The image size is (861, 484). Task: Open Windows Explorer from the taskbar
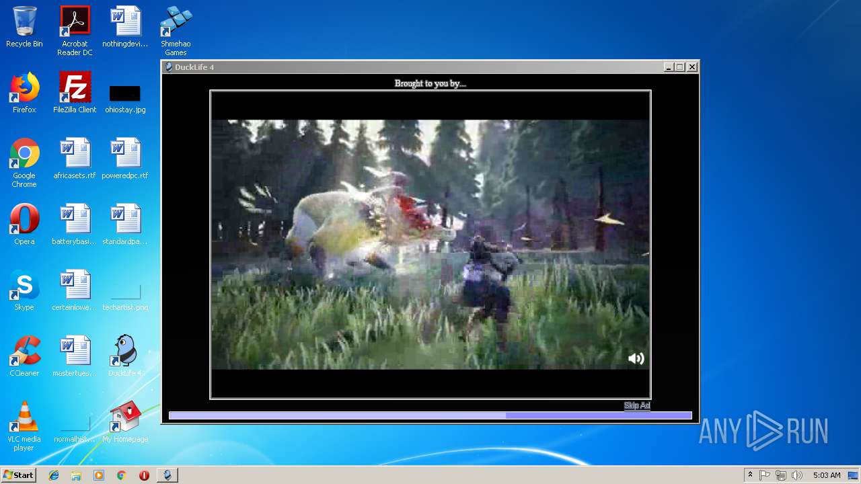[x=76, y=475]
